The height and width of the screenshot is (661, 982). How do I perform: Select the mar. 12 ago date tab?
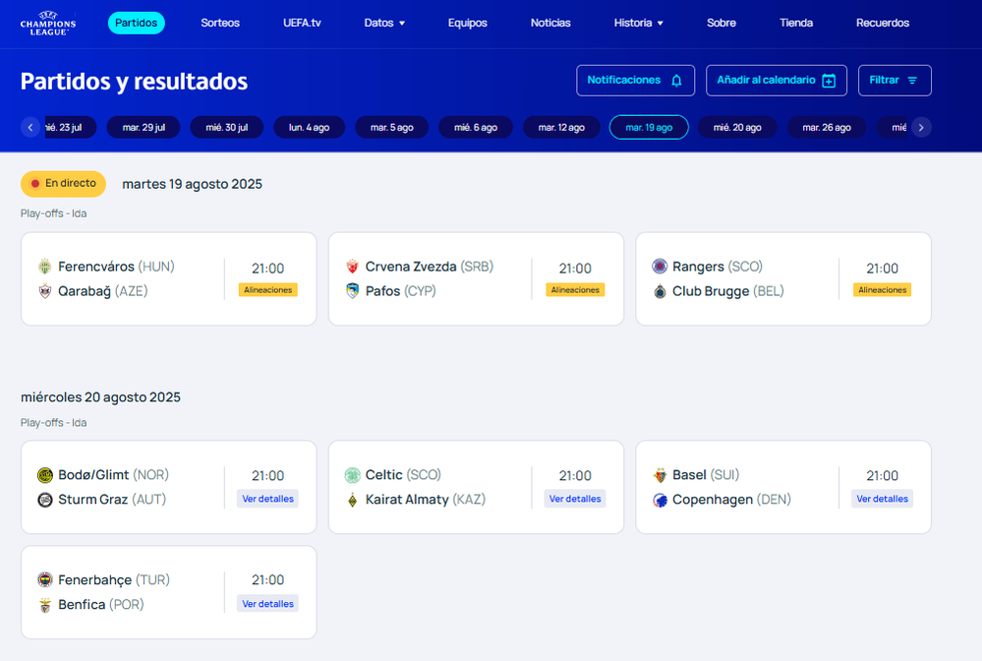point(561,127)
